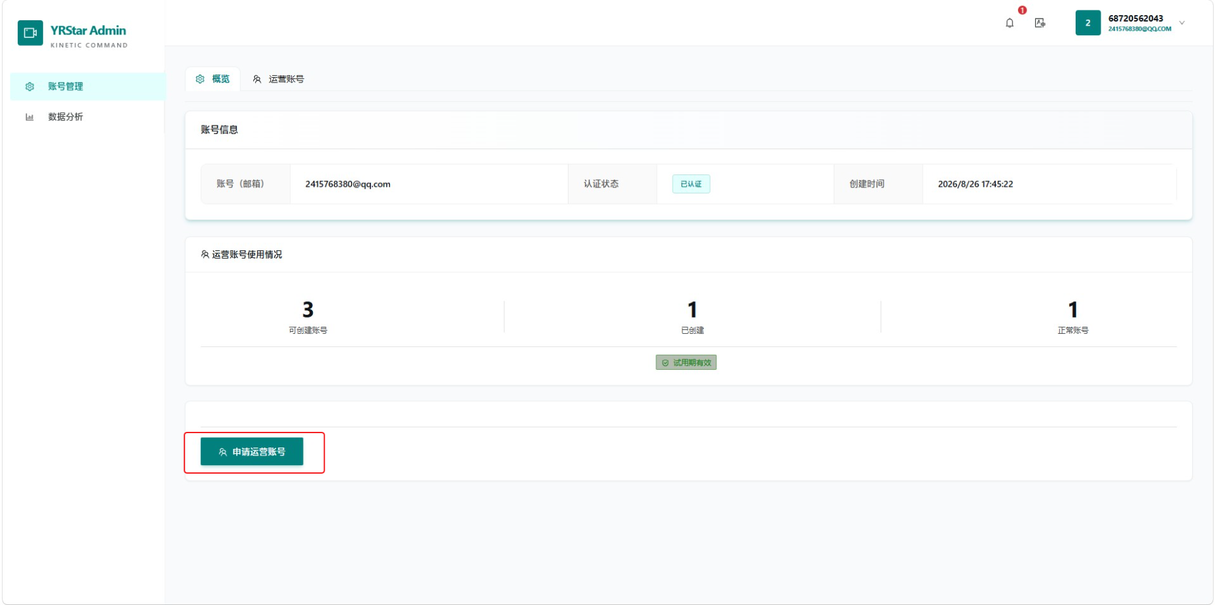Switch to the 运营账号 tab
1215x605 pixels.
[278, 79]
